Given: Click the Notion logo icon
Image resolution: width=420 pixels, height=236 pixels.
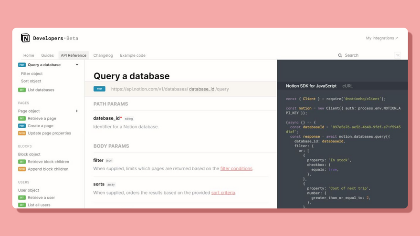Looking at the screenshot, I should tap(25, 38).
